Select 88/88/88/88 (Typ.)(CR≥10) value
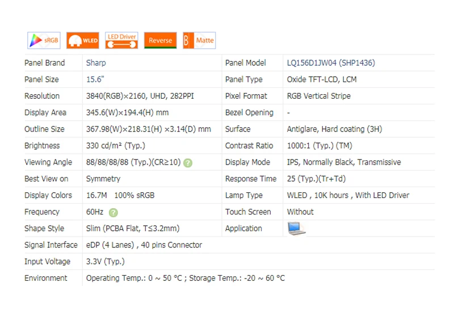 [133, 162]
